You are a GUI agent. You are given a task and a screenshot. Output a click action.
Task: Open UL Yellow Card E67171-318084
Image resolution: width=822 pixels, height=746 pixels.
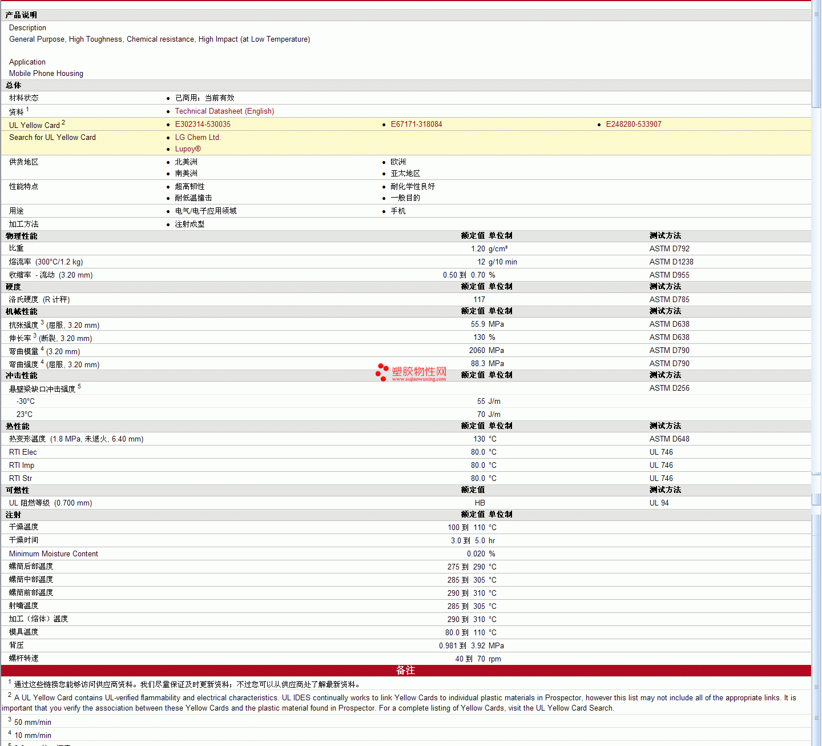click(x=416, y=125)
